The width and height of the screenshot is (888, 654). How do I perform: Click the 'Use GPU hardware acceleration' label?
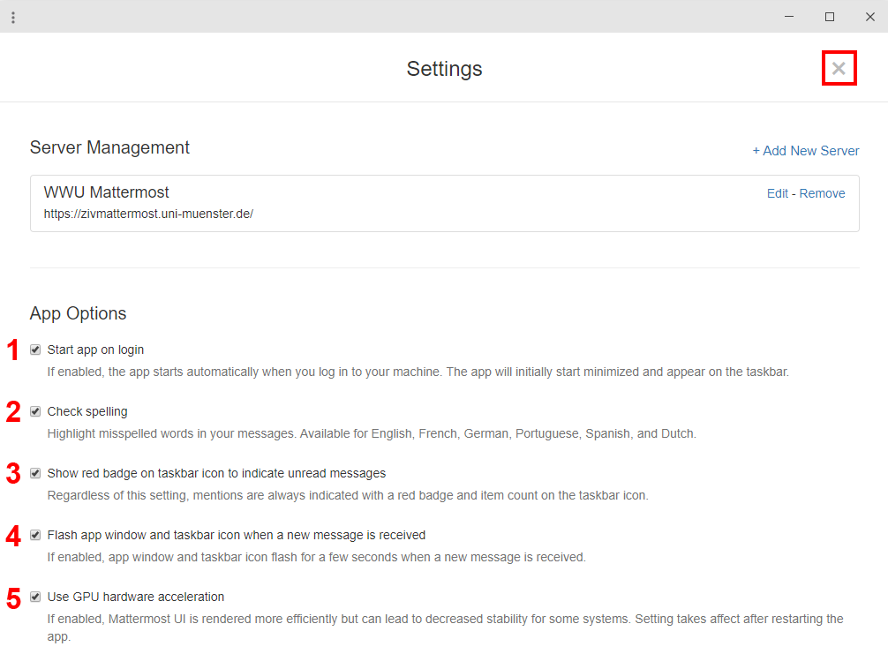point(136,597)
